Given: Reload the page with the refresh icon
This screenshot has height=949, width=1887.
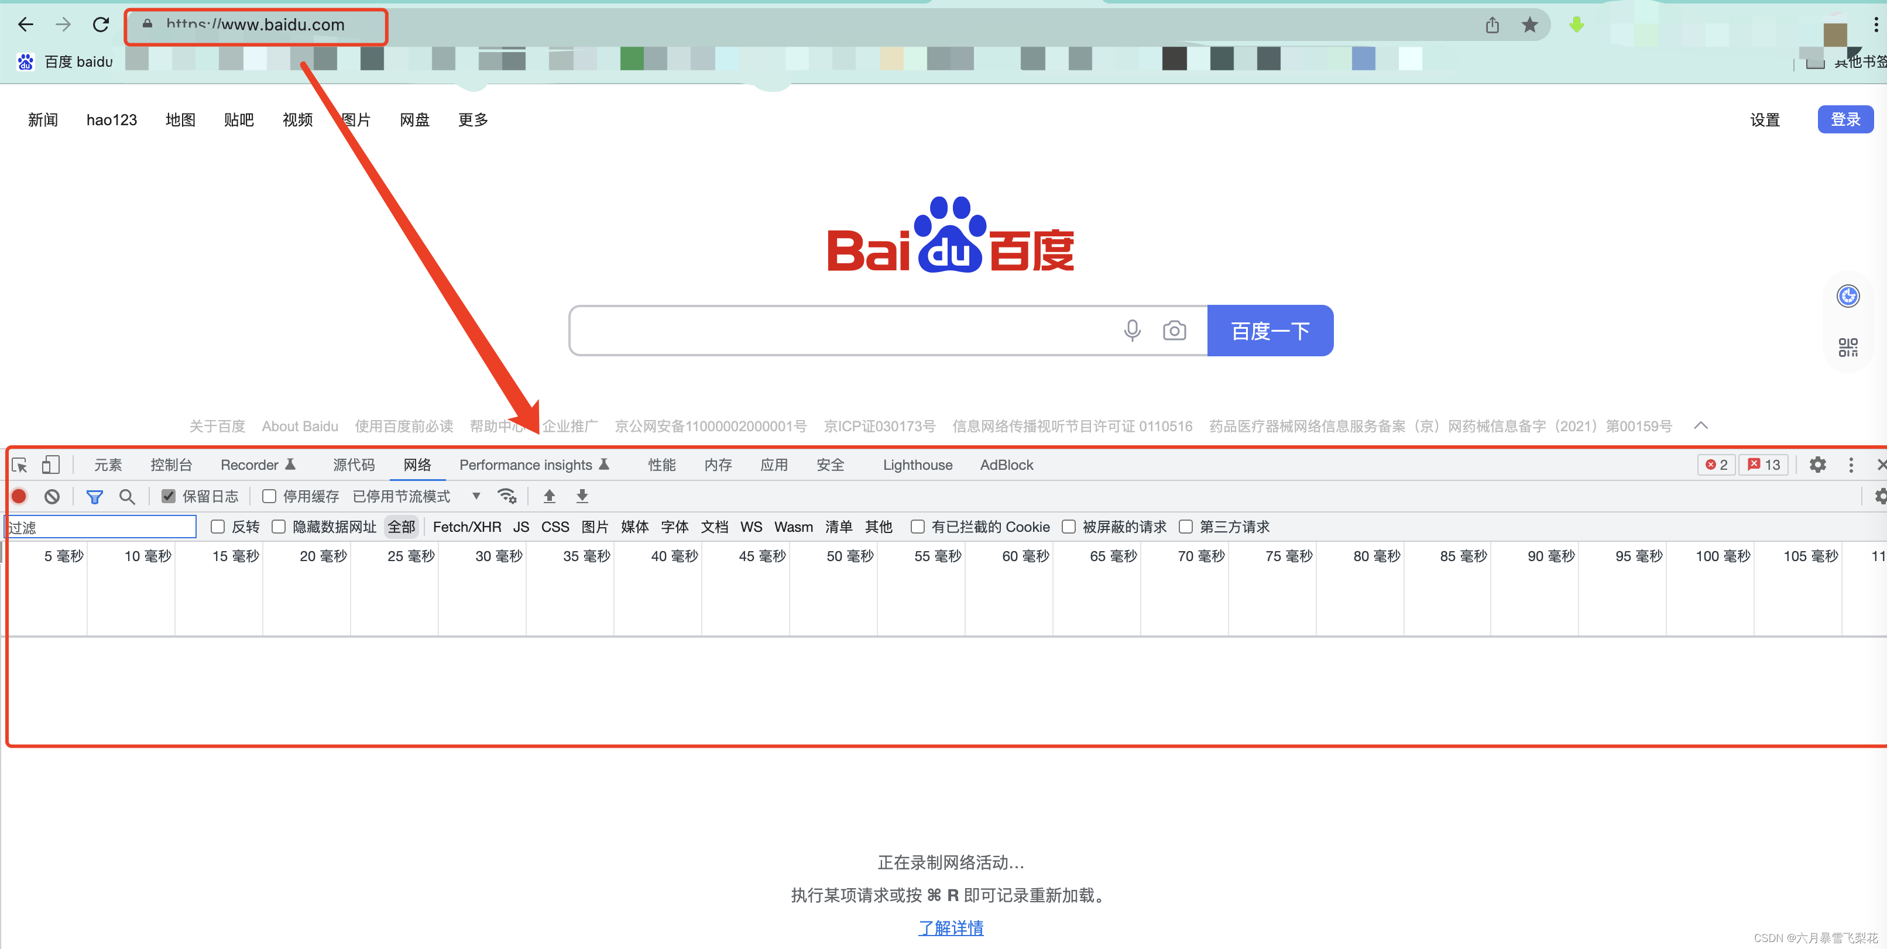Looking at the screenshot, I should pyautogui.click(x=101, y=25).
